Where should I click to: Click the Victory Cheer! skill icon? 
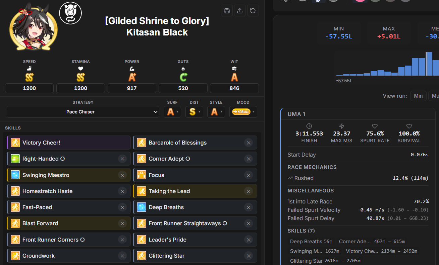click(15, 143)
